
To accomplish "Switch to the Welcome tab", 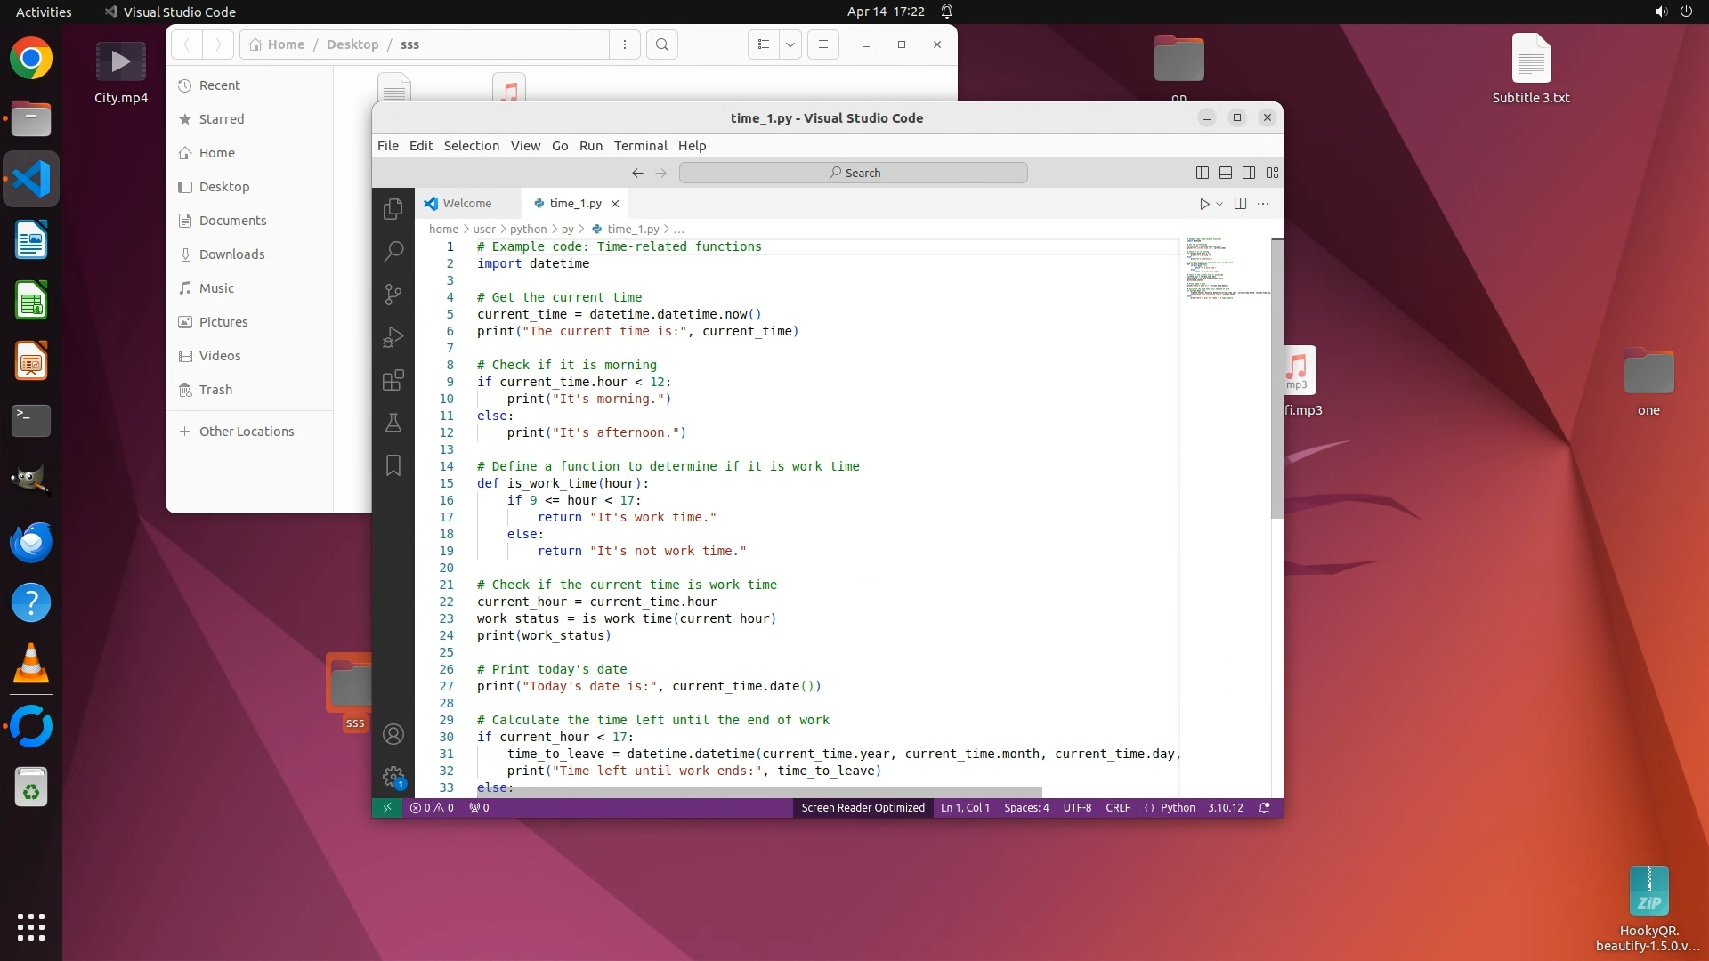I will [x=466, y=204].
